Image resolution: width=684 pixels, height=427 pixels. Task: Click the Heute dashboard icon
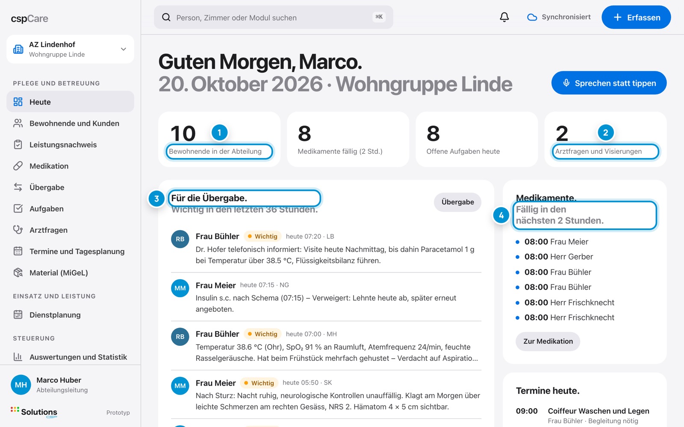[18, 102]
